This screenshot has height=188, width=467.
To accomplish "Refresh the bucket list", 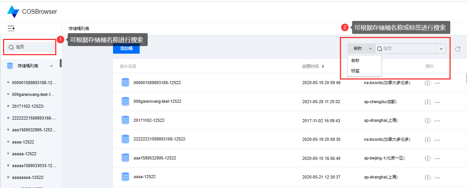I will click(458, 49).
